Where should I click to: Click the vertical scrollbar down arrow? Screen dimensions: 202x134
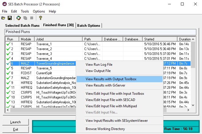click(193, 105)
